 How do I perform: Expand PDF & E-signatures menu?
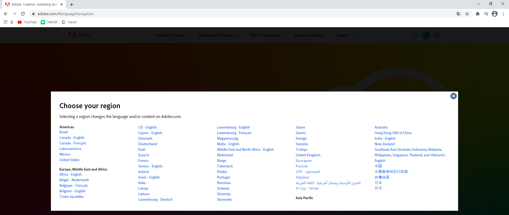pos(267,35)
